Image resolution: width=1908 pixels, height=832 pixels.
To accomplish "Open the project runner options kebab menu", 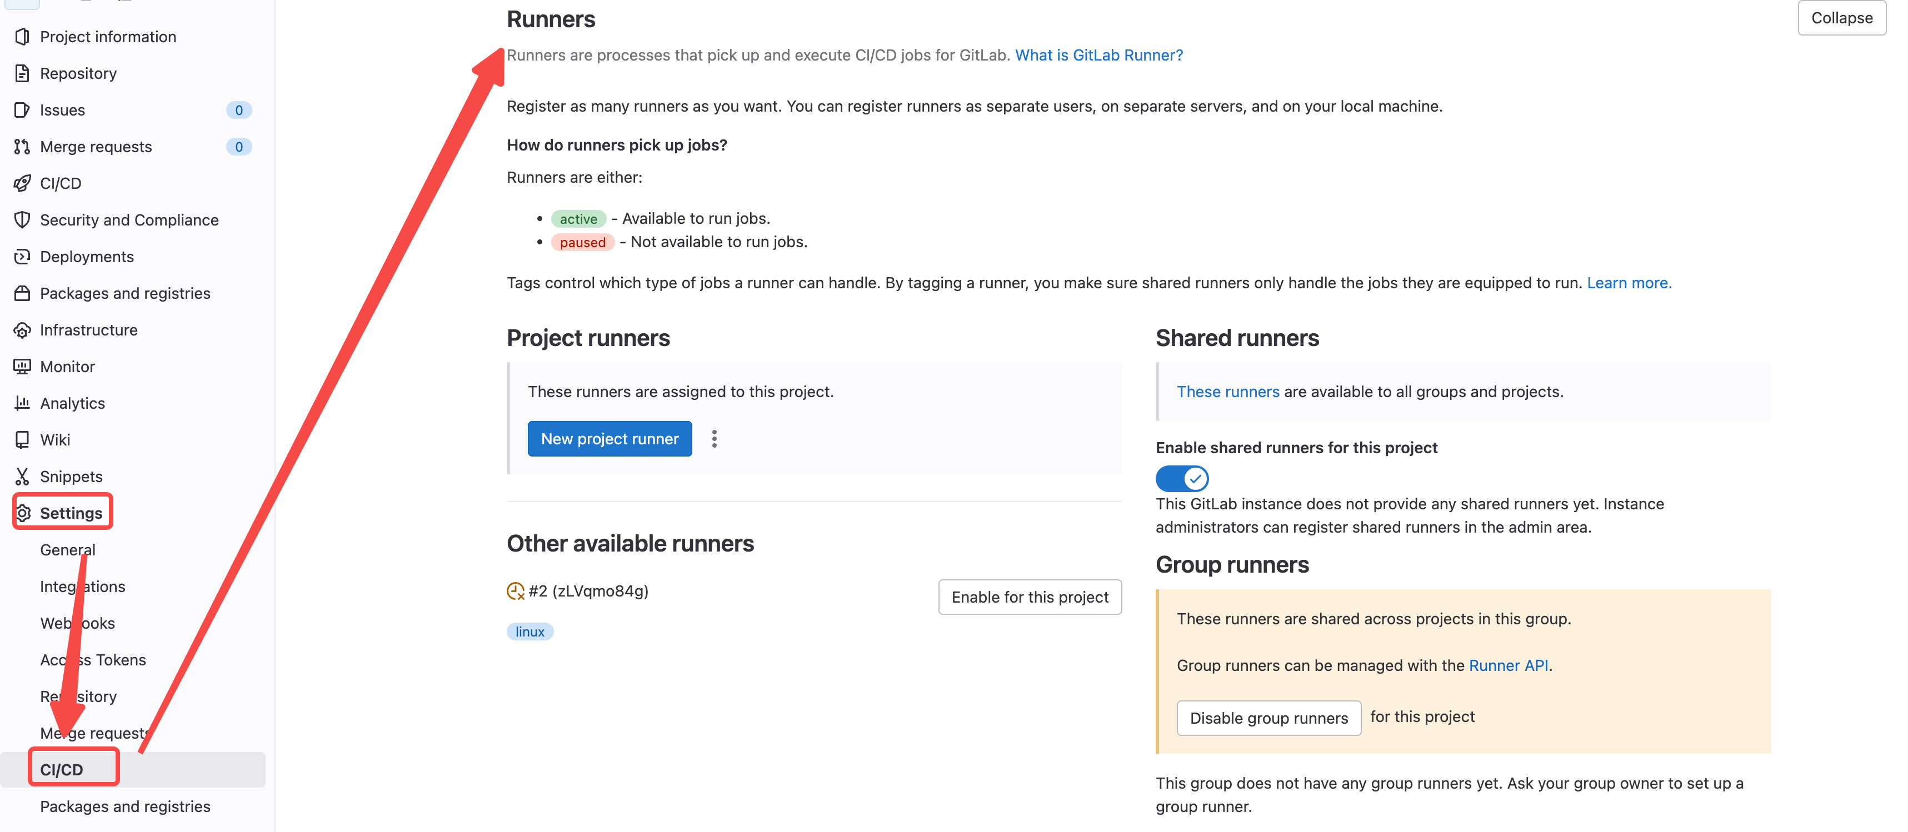I will click(x=714, y=439).
